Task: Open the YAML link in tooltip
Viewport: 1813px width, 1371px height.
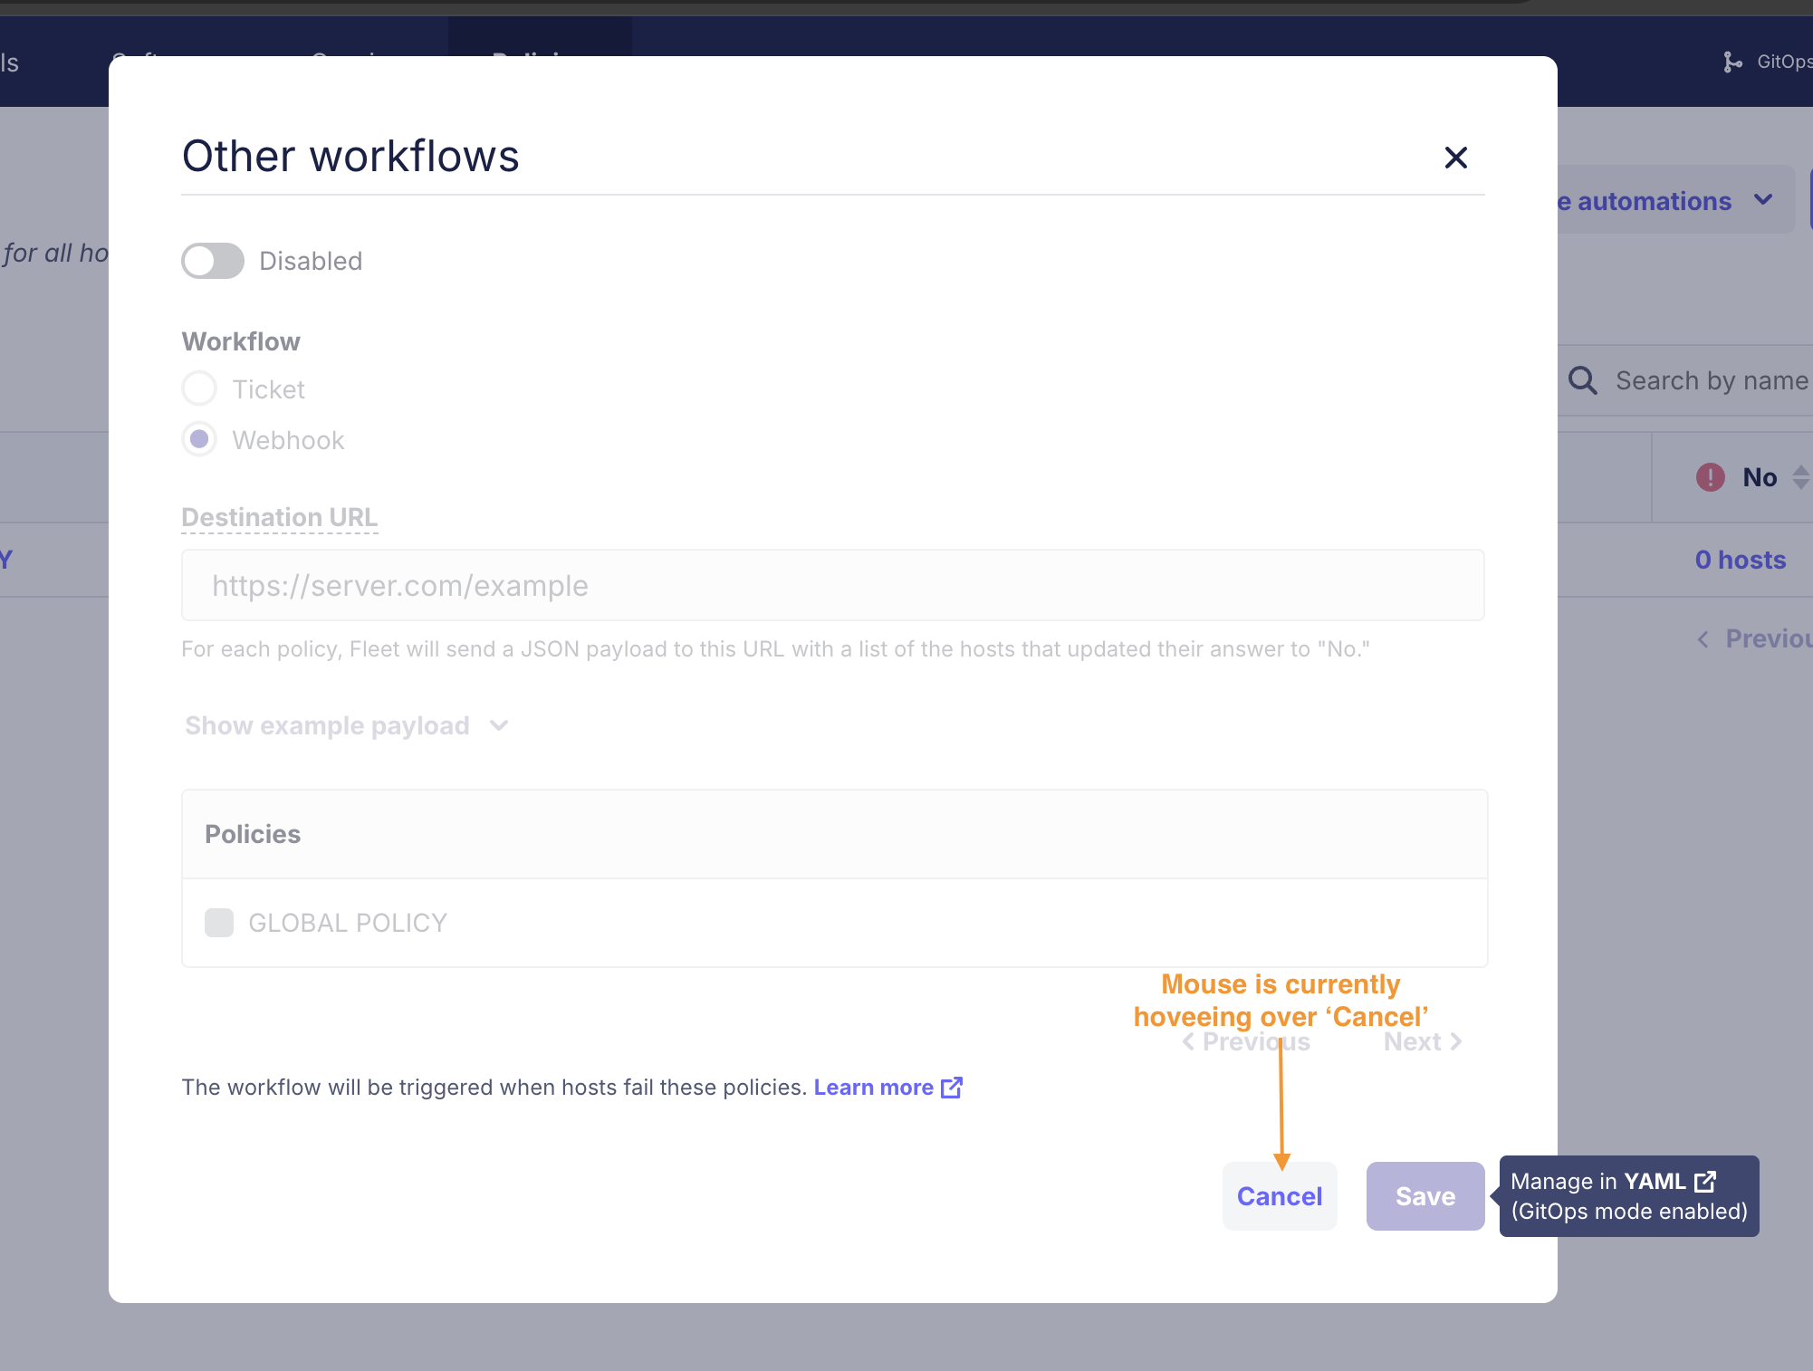Action: coord(1669,1182)
